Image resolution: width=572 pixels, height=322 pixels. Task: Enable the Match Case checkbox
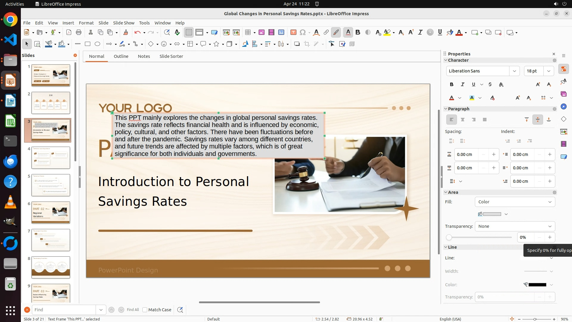click(x=145, y=310)
